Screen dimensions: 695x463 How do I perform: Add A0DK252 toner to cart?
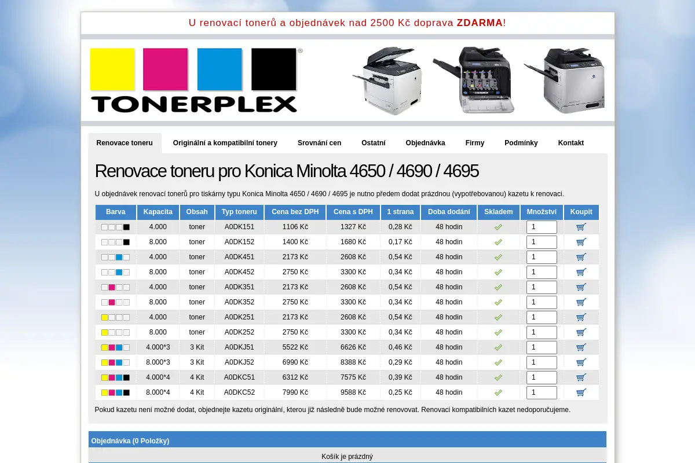pos(581,332)
